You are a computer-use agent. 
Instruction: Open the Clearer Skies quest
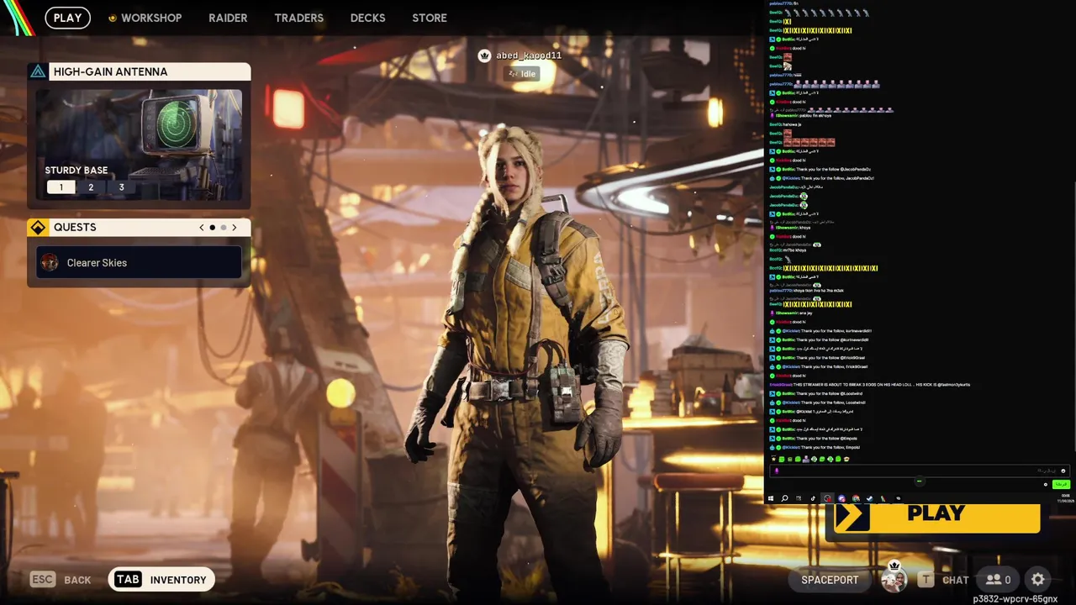(x=139, y=263)
